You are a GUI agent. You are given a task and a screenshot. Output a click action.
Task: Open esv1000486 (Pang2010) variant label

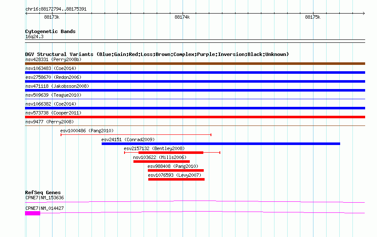point(87,131)
